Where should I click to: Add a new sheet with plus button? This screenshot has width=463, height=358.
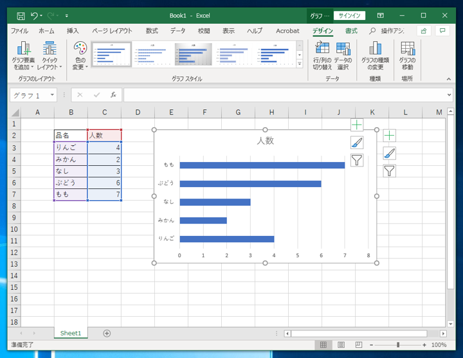pos(107,333)
